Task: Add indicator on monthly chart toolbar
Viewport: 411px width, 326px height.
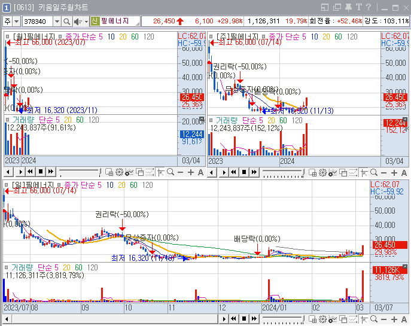Action: click(129, 172)
